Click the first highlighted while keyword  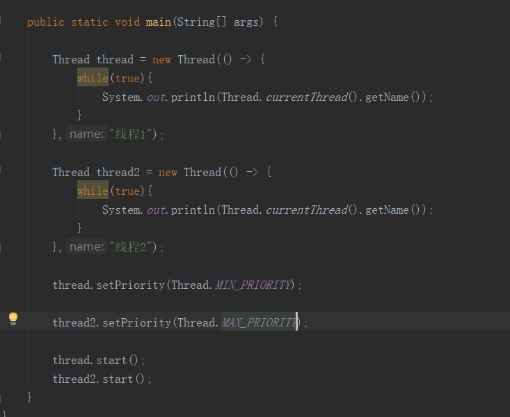93,78
